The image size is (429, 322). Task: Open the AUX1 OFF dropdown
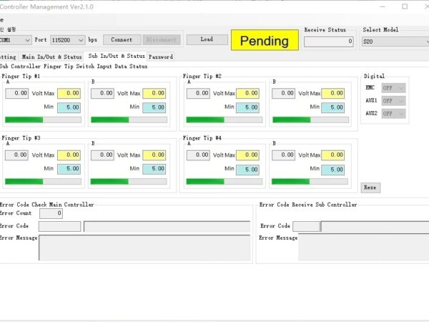[x=393, y=101]
